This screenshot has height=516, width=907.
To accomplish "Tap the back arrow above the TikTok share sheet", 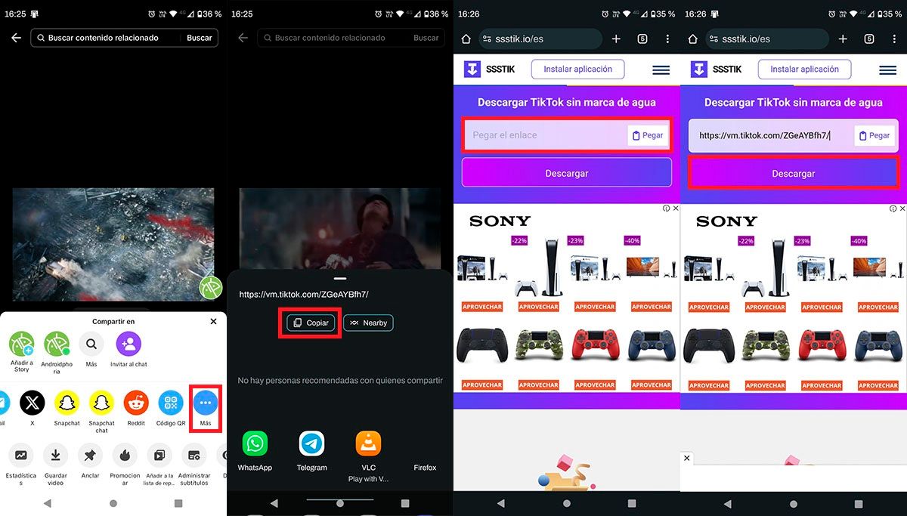I will click(16, 38).
